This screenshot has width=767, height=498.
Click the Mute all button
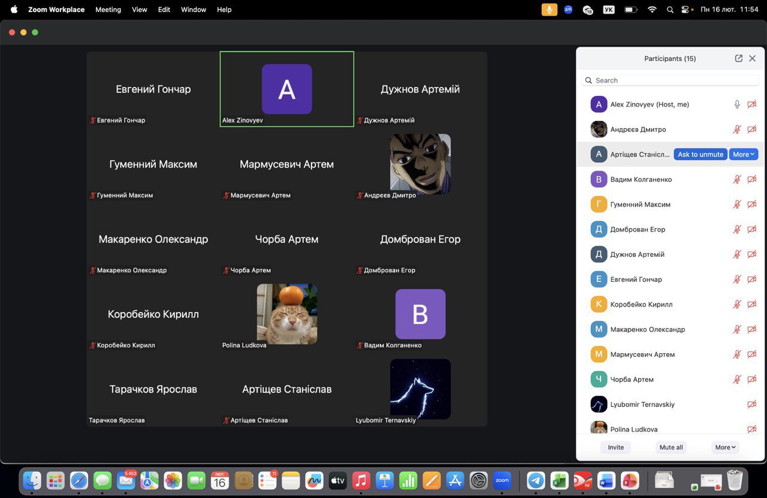pos(671,447)
